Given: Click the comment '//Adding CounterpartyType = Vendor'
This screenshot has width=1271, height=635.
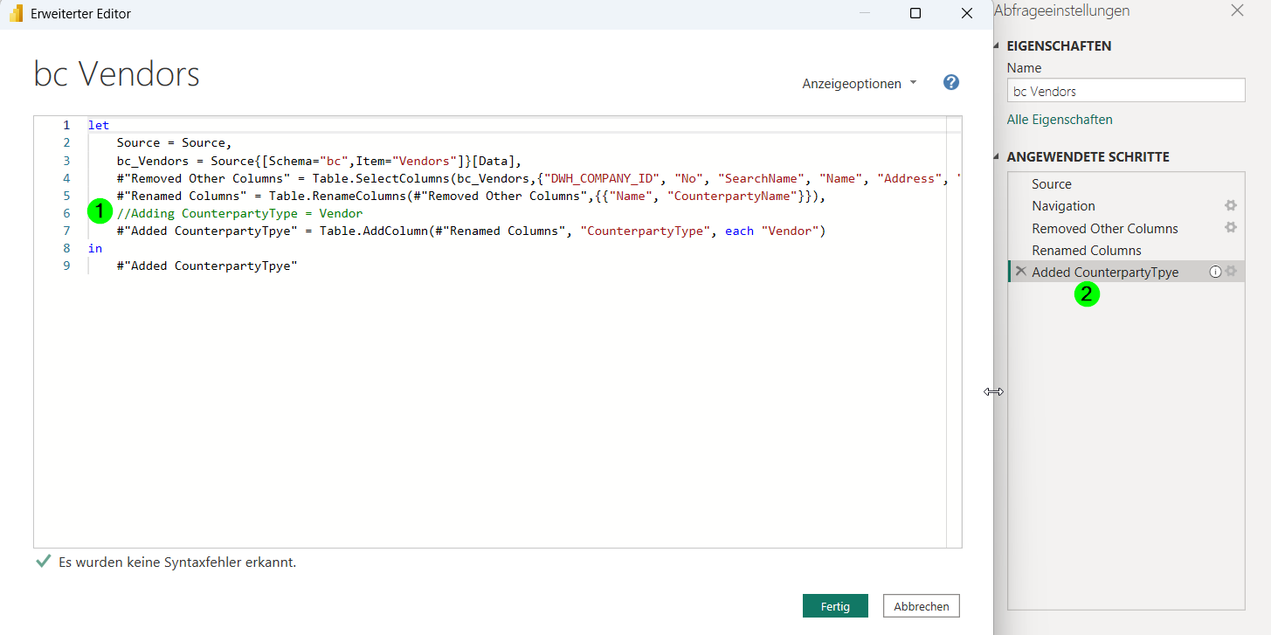Looking at the screenshot, I should 239,213.
